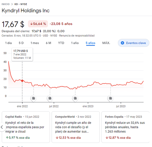Select the YTD range tab
The image size is (152, 147).
61,43
